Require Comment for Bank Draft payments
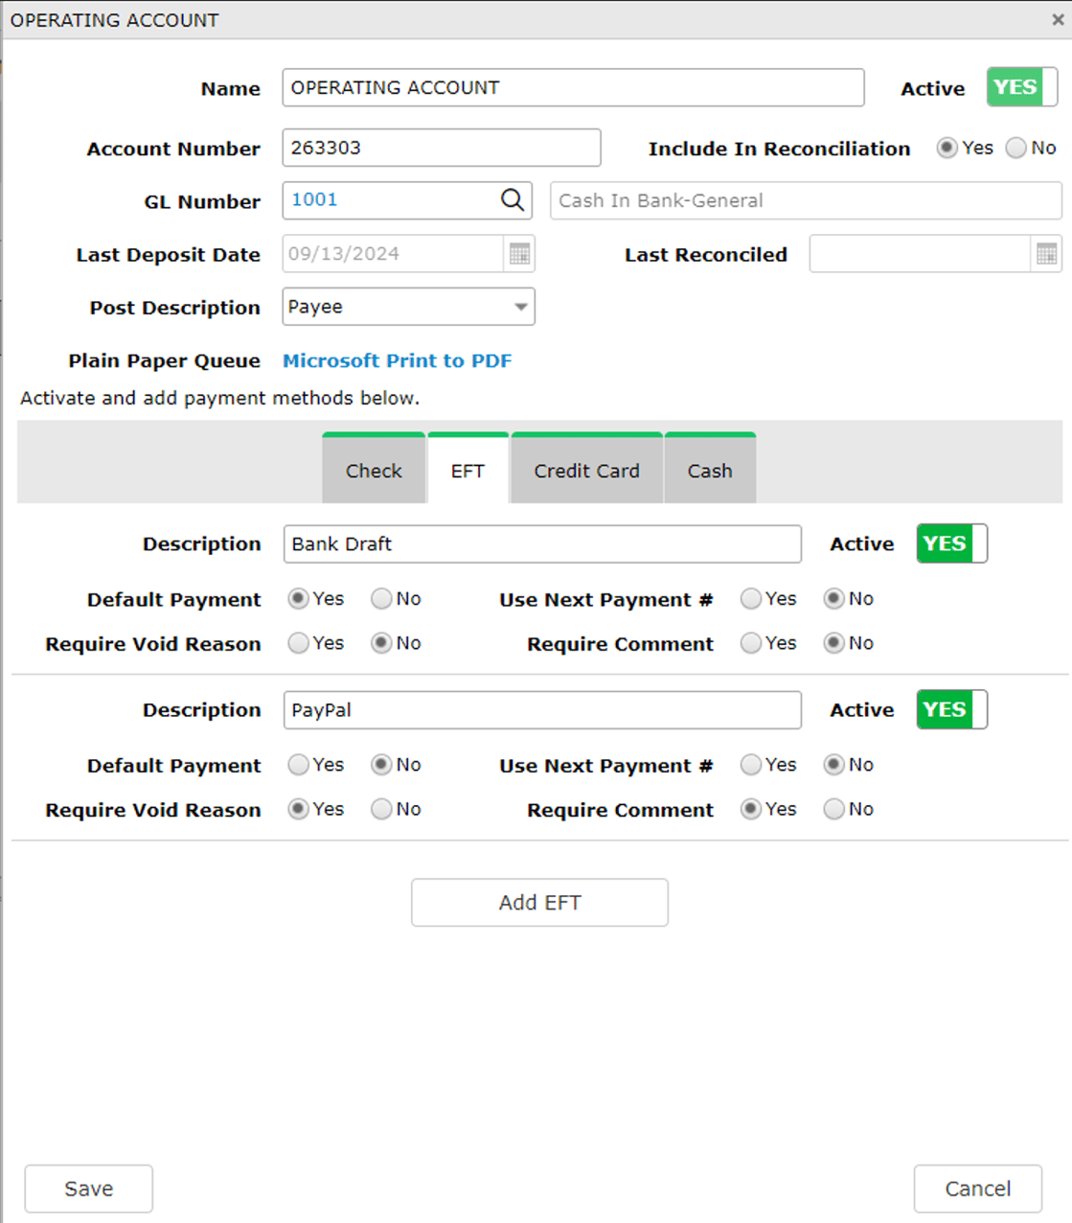This screenshot has height=1223, width=1072. (751, 643)
